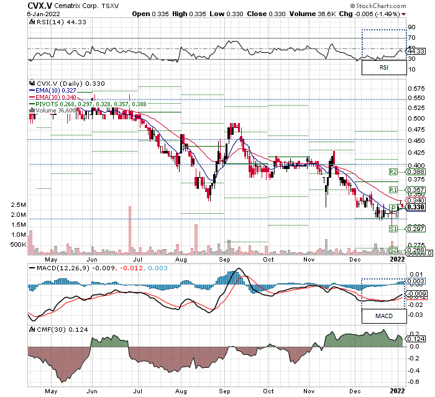Screen dimensions: 435x397
Task: Click the green PIVOTS legend line
Action: [32, 104]
